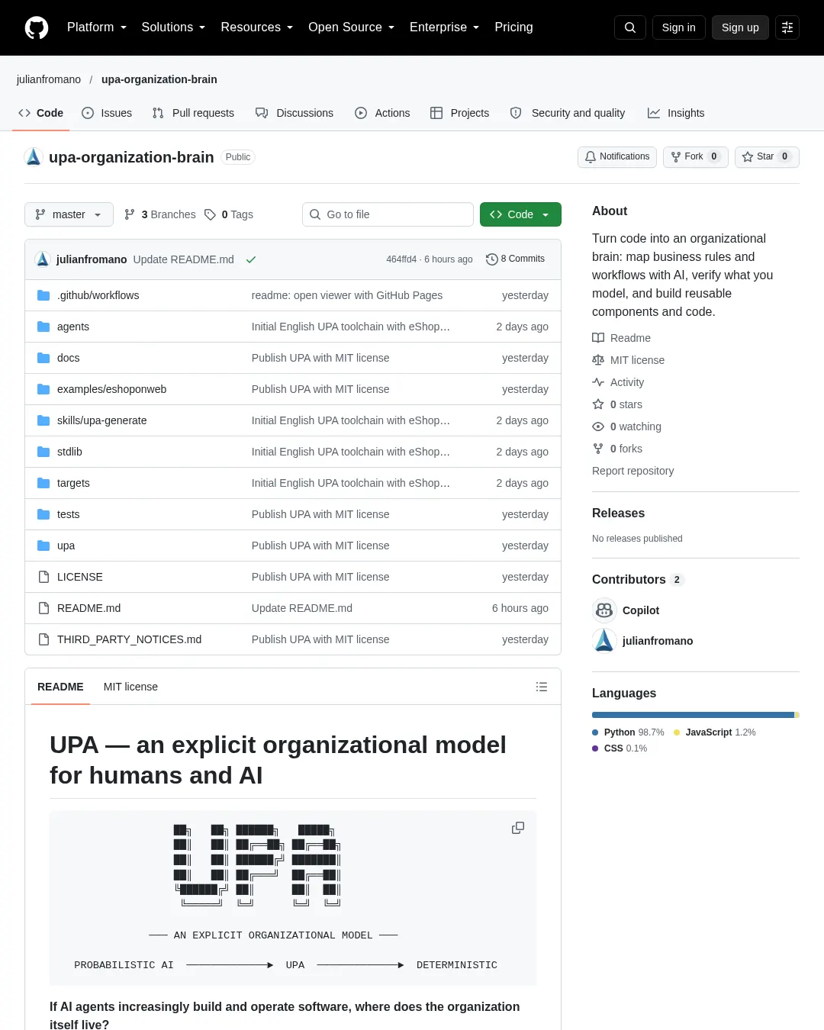
Task: Open the Security and quality tab
Action: pos(568,113)
